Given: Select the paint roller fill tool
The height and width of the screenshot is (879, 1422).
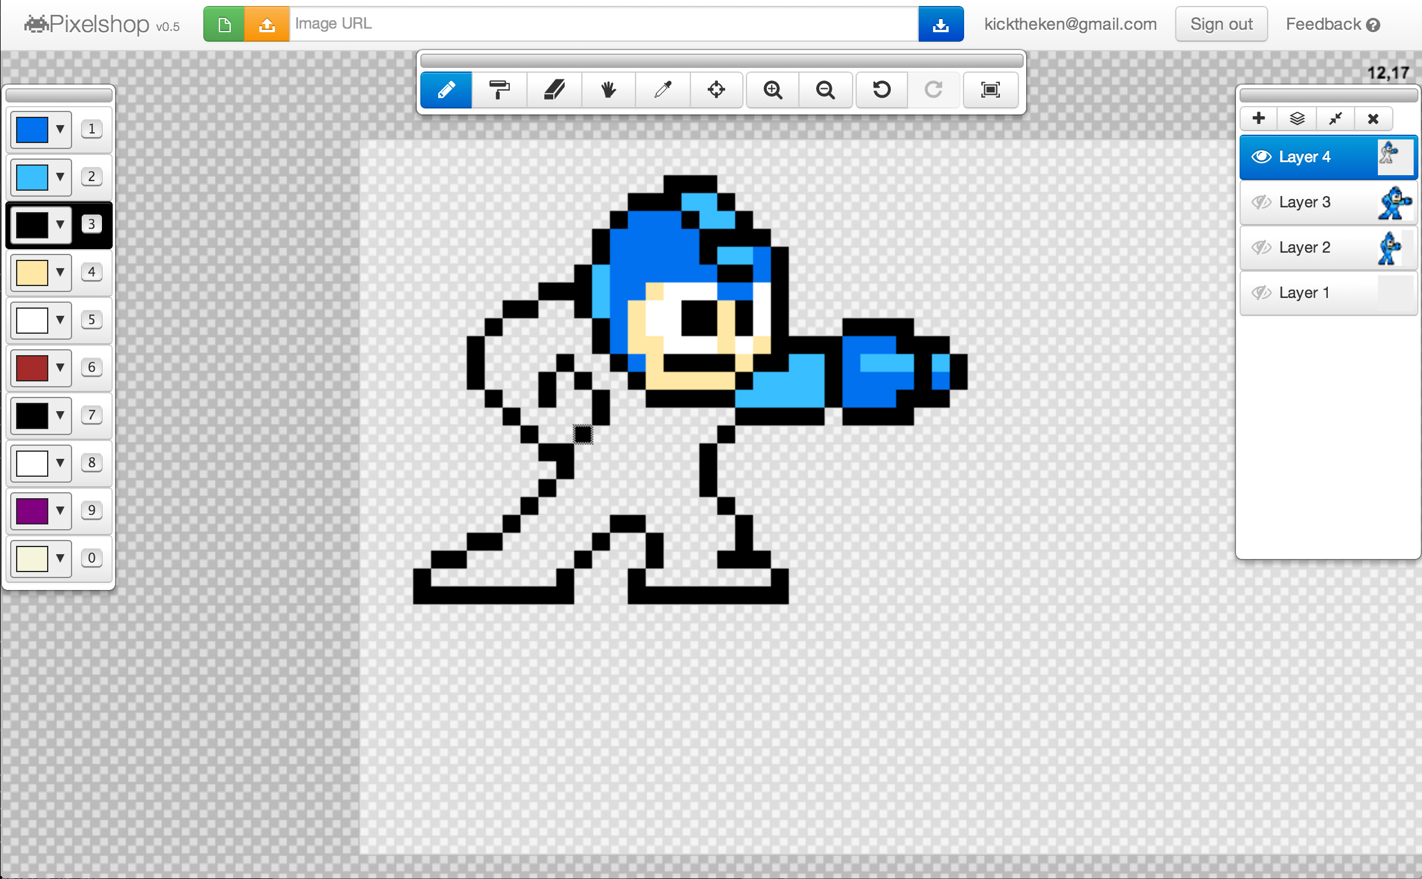Looking at the screenshot, I should pyautogui.click(x=499, y=90).
